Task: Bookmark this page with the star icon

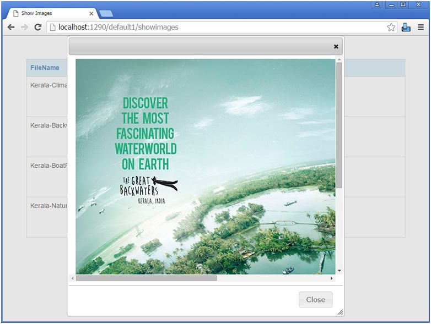Action: [391, 27]
